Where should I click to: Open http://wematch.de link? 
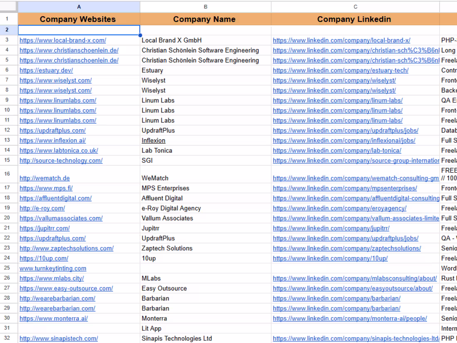tap(44, 178)
